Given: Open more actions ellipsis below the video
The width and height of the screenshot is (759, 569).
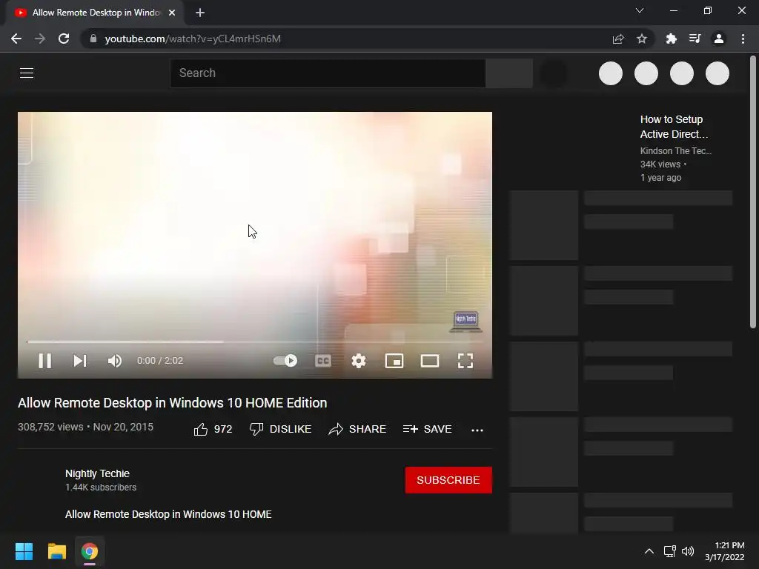Looking at the screenshot, I should coord(477,430).
